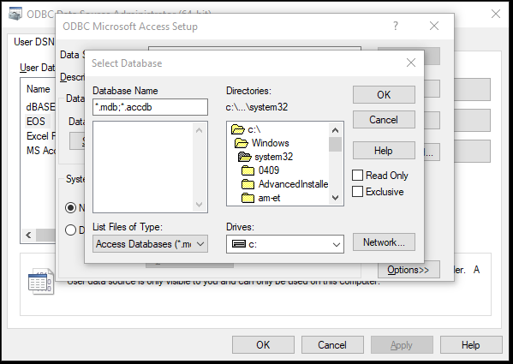513x364 pixels.
Task: Select the am-et folder icon
Action: 248,198
